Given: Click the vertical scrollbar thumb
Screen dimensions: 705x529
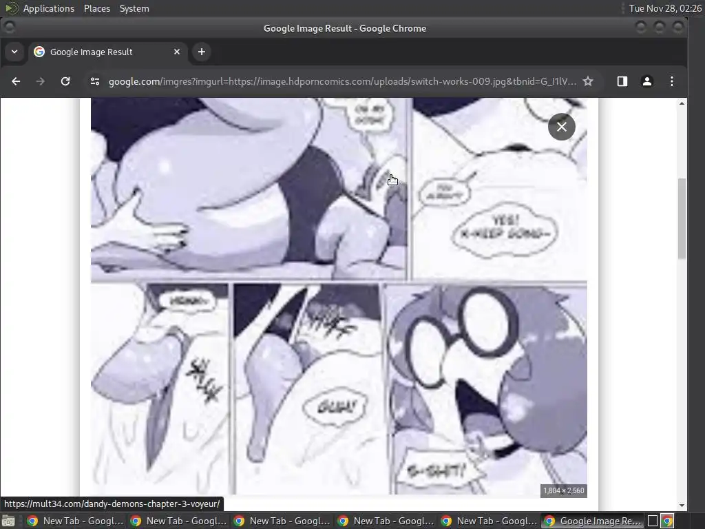Looking at the screenshot, I should coord(682,218).
